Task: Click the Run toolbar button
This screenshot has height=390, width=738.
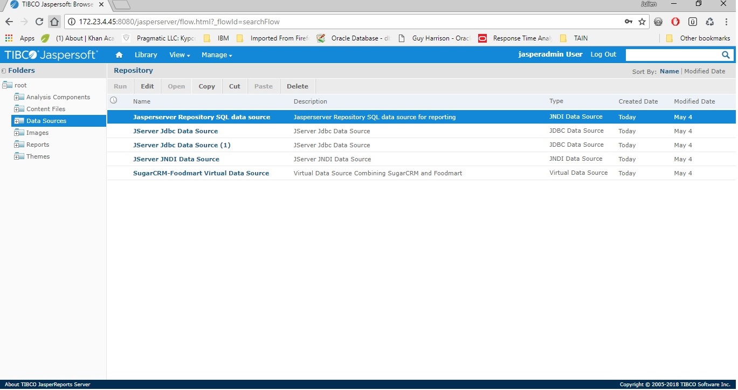Action: (x=120, y=86)
